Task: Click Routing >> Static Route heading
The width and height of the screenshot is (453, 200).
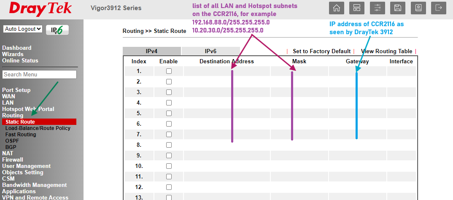Action: tap(154, 31)
